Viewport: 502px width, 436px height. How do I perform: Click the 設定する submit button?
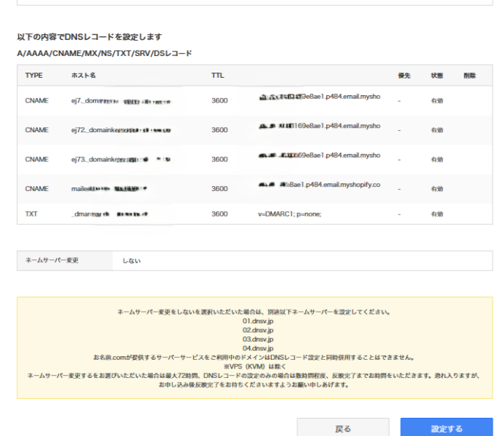446,428
